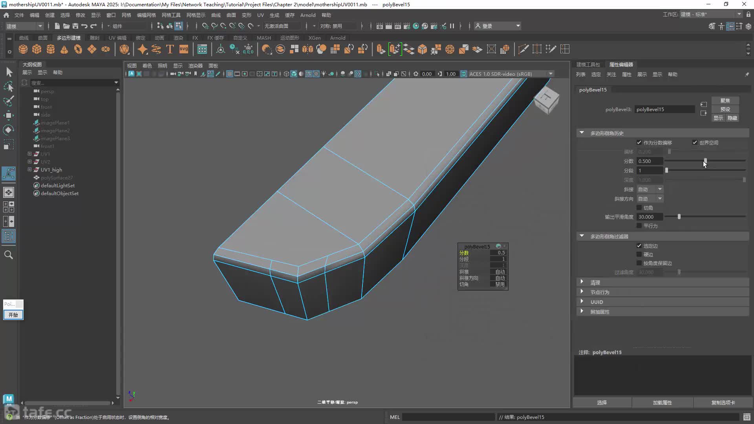Click the 复制选项卡 button

tap(723, 402)
